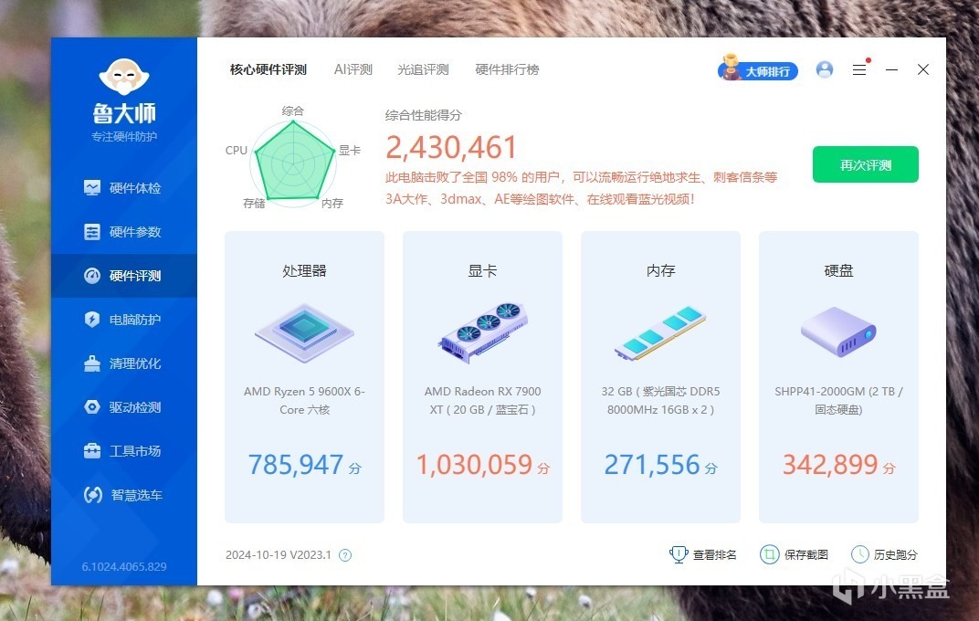979x621 pixels.
Task: Open 驱动检测 in the sidebar
Action: (123, 407)
